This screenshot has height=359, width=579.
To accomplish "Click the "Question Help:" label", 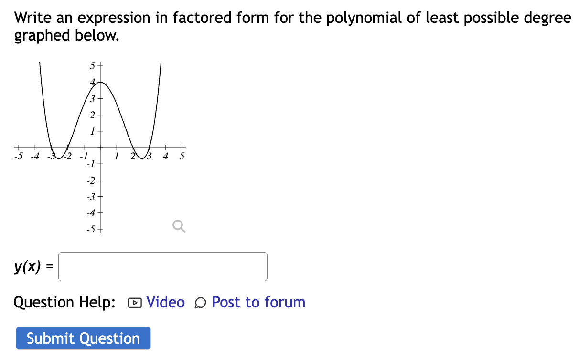I will [64, 302].
